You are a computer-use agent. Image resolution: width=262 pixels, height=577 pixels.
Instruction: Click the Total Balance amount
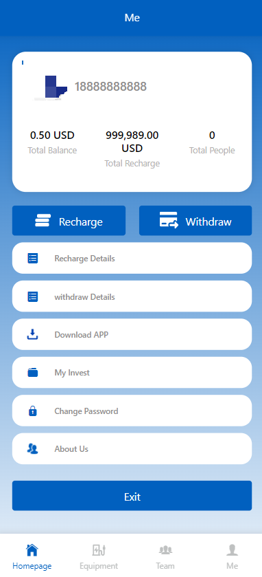[x=52, y=135]
